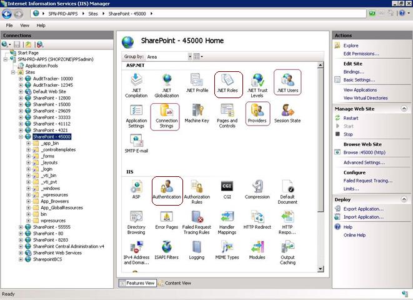Stop the web site
The image size is (413, 300).
(x=348, y=134)
